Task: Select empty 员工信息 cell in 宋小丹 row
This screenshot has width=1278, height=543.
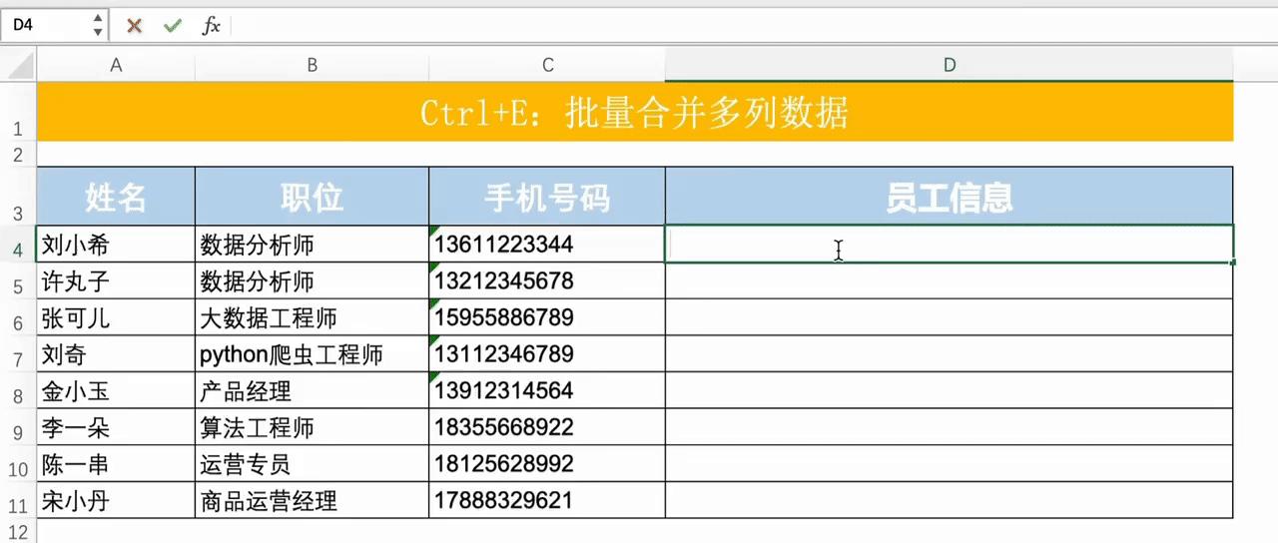Action: point(950,500)
